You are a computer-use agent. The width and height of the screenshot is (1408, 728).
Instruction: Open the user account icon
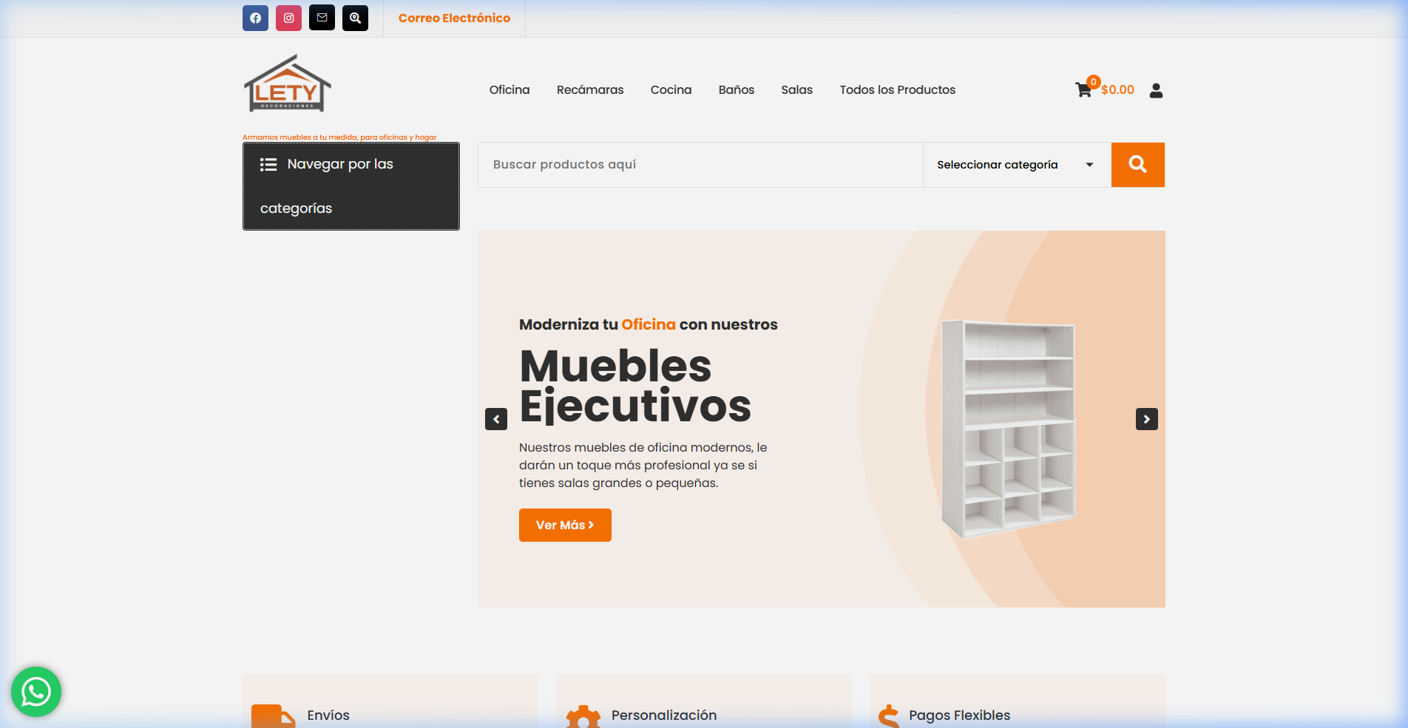tap(1157, 90)
